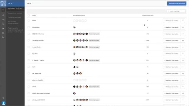The height and width of the screenshot is (106, 189).
Task: Check the box for the Activ list
Action: (x=29, y=67)
